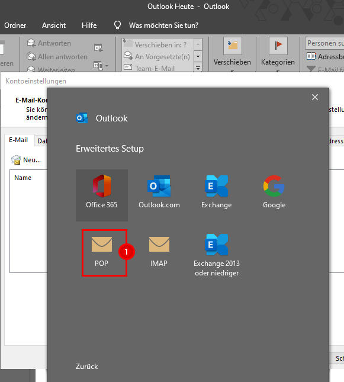Click the lightbulb tell-me icon
The image size is (344, 382).
117,25
